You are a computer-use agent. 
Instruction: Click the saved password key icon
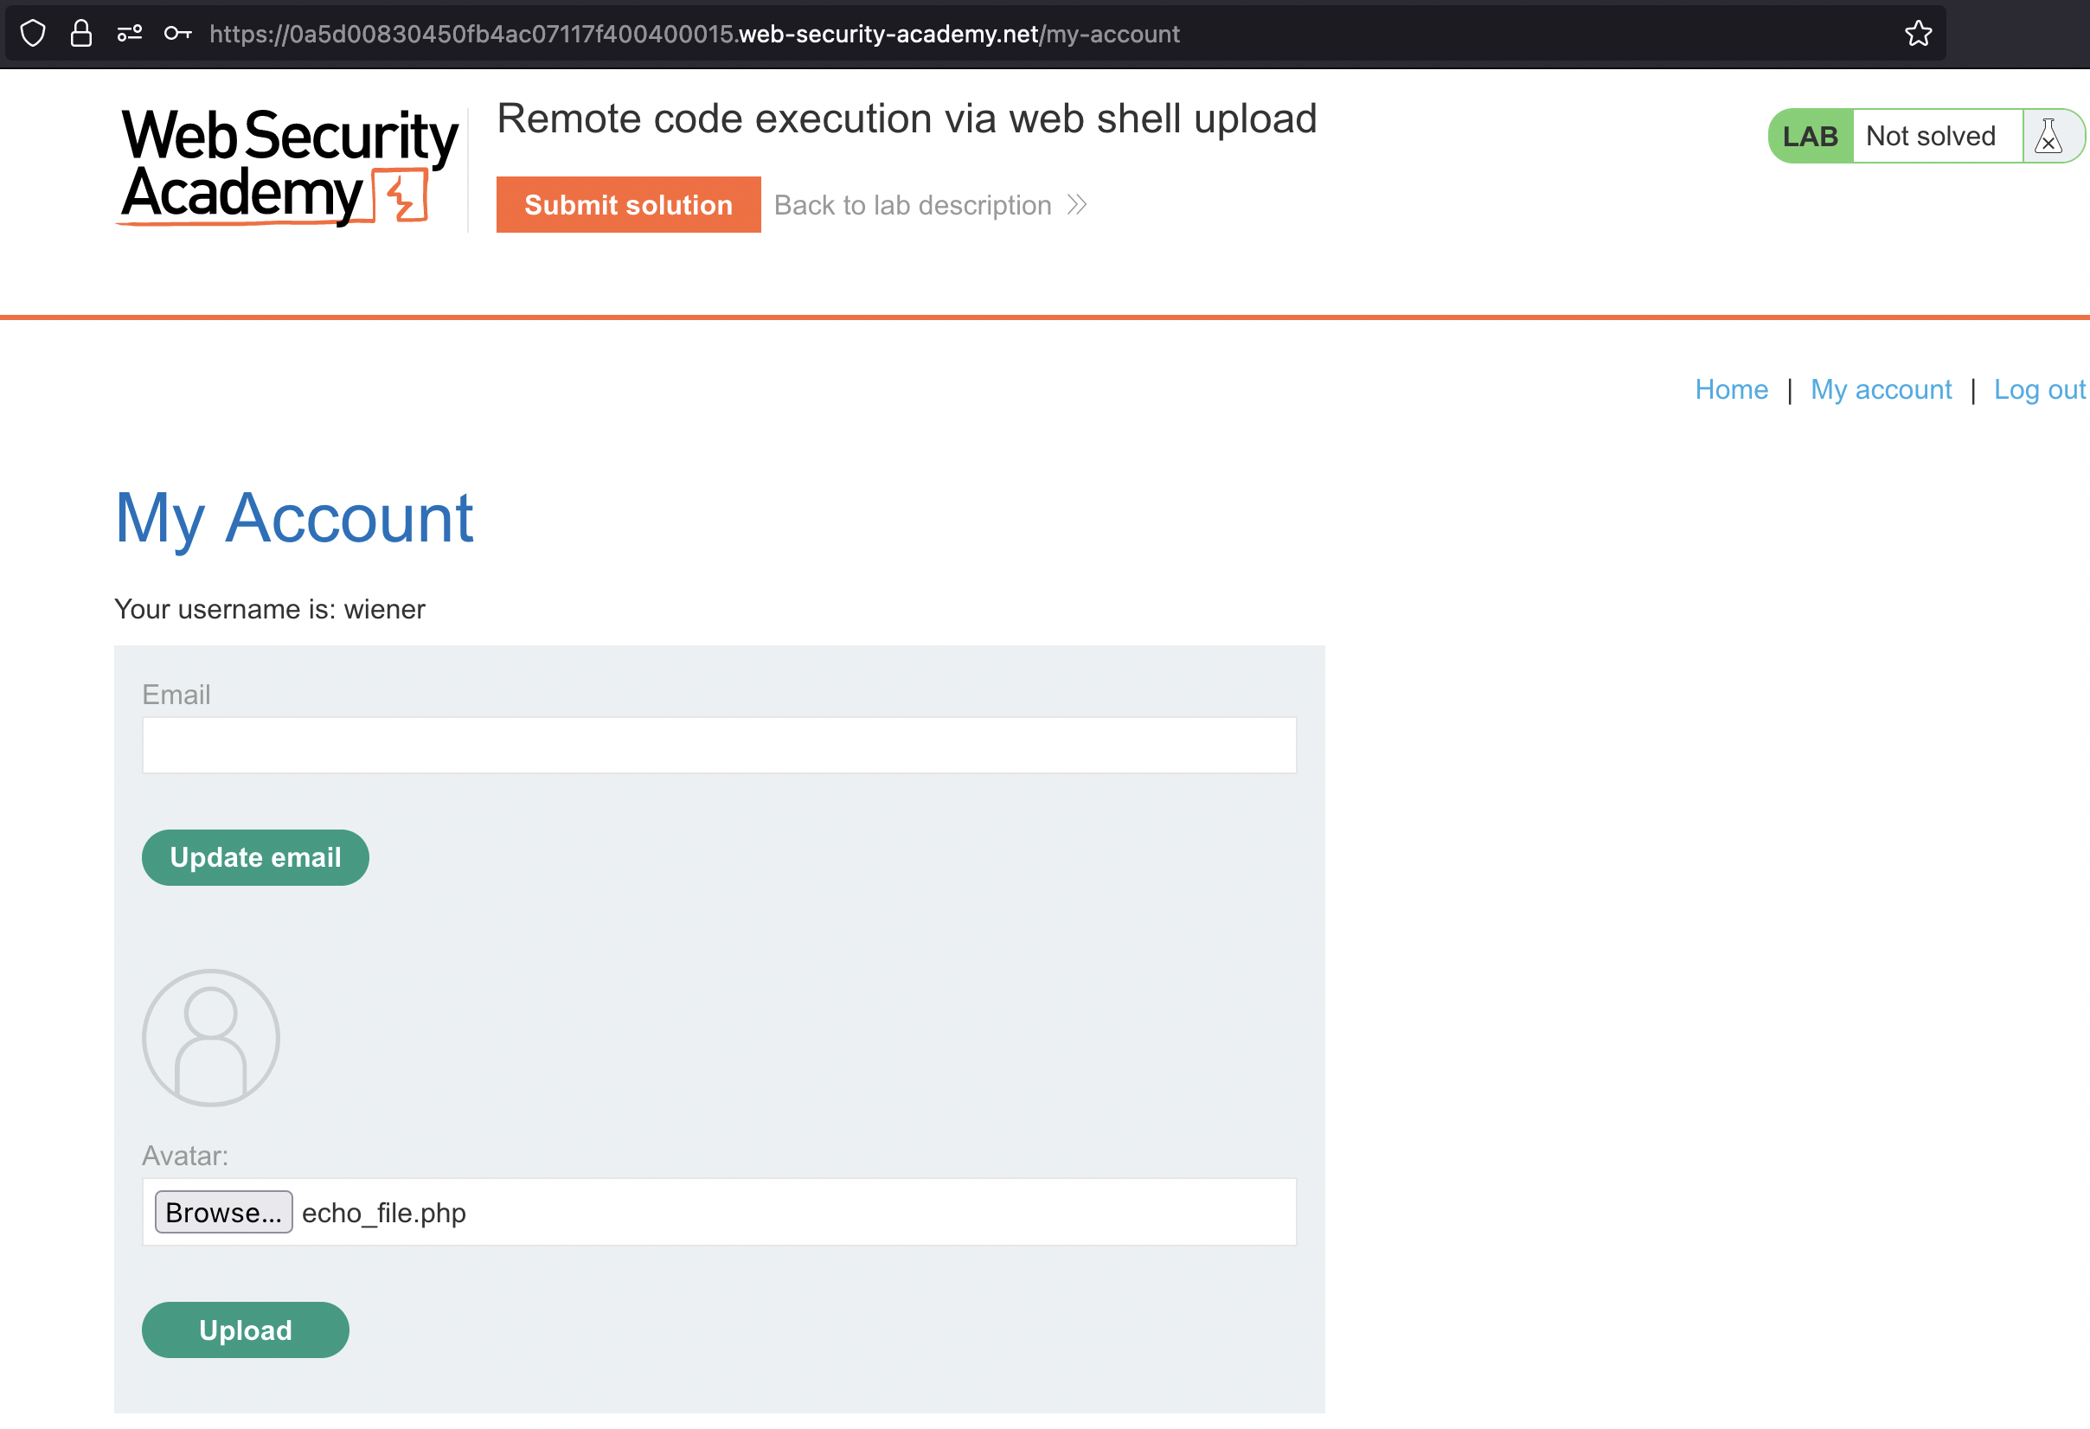pos(178,35)
